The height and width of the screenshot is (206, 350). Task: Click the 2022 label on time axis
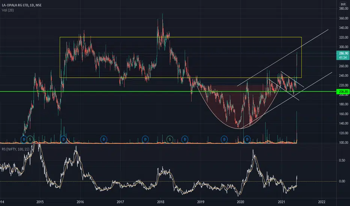click(x=322, y=202)
